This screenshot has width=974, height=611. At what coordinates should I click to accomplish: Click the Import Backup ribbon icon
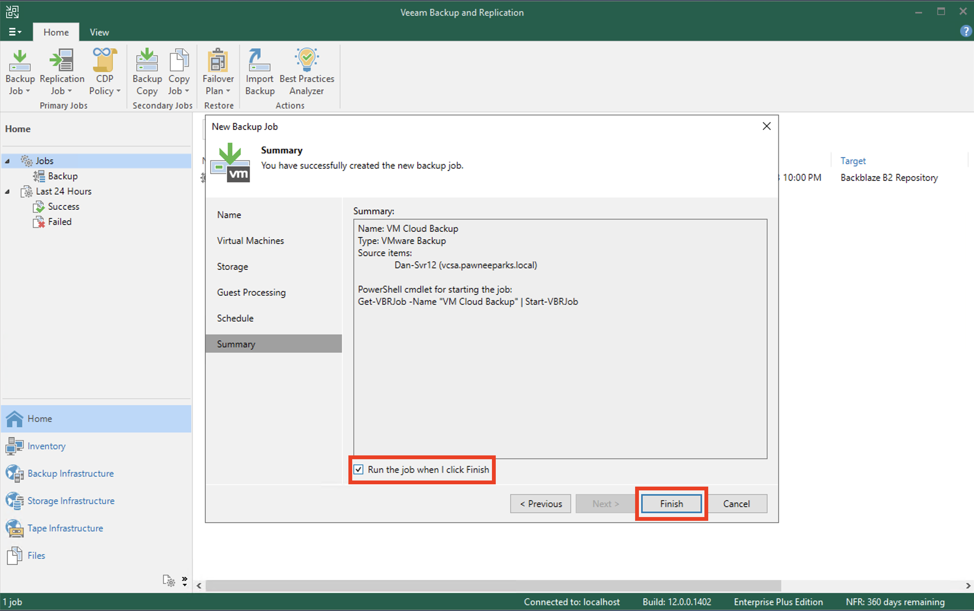click(x=259, y=60)
